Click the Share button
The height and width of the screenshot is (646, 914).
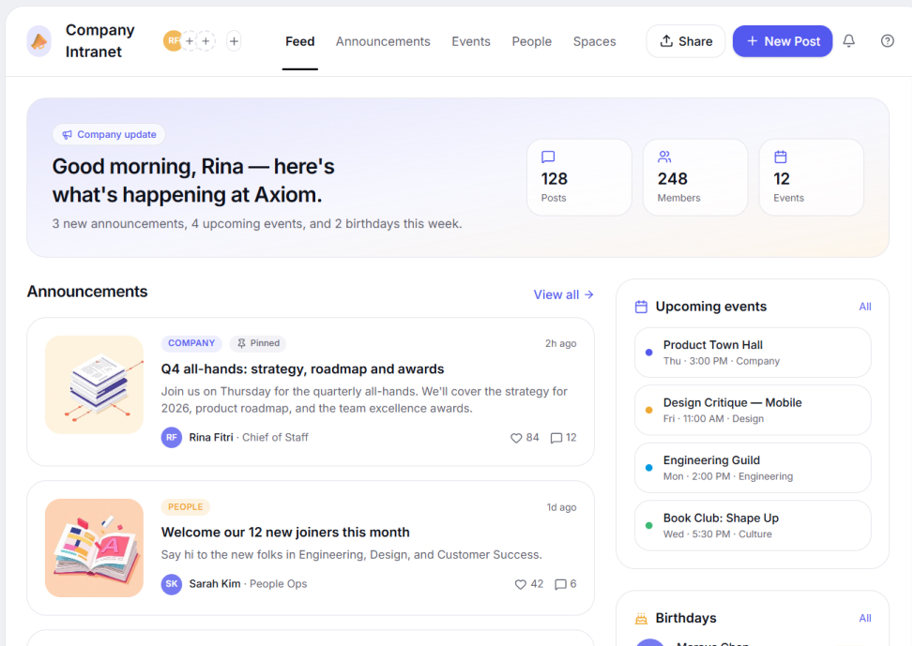[685, 40]
